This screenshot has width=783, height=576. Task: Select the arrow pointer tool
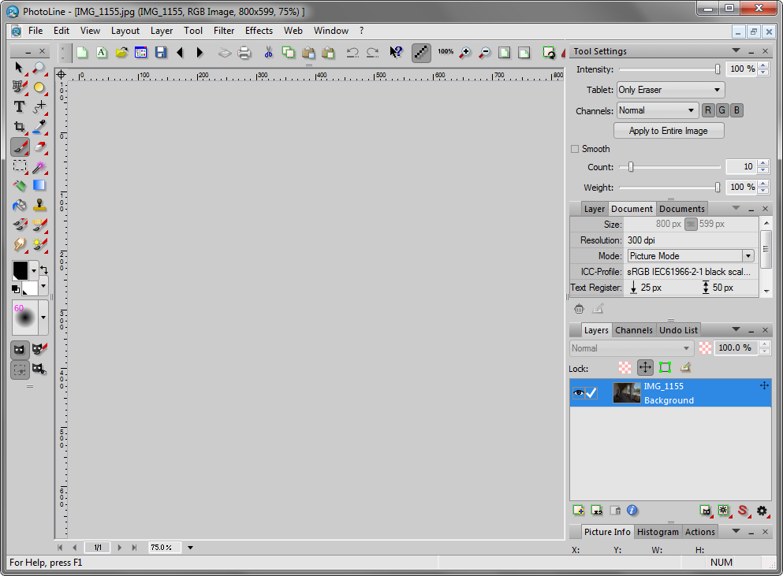[19, 68]
